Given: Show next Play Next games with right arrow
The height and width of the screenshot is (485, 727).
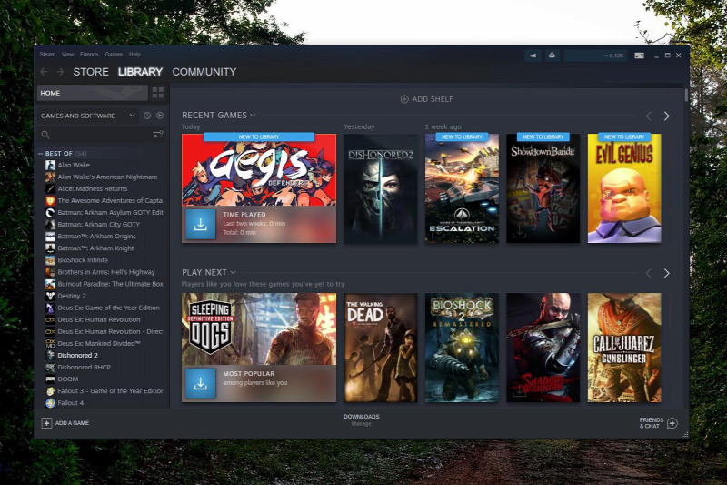Looking at the screenshot, I should [x=666, y=273].
